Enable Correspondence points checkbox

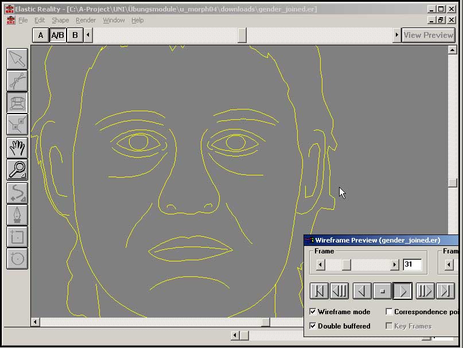[x=389, y=312]
